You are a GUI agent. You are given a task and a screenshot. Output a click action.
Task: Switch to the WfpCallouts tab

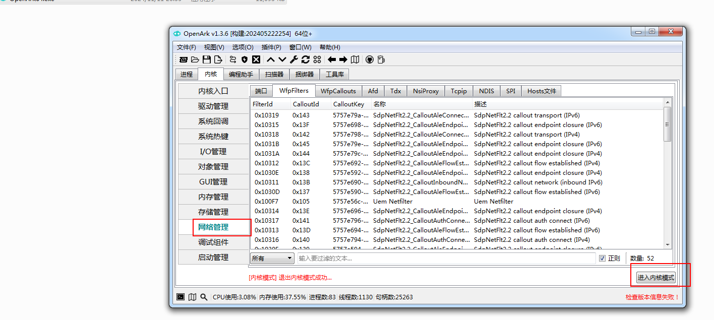(x=338, y=91)
